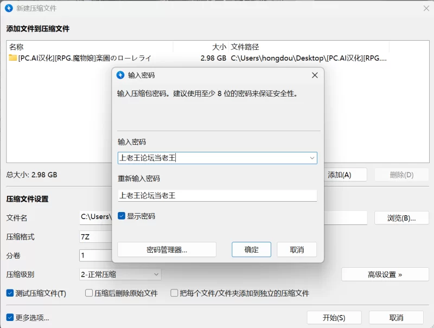Click the 重新输入密码 text field
Viewport: 434px width, 328px height.
pos(218,196)
